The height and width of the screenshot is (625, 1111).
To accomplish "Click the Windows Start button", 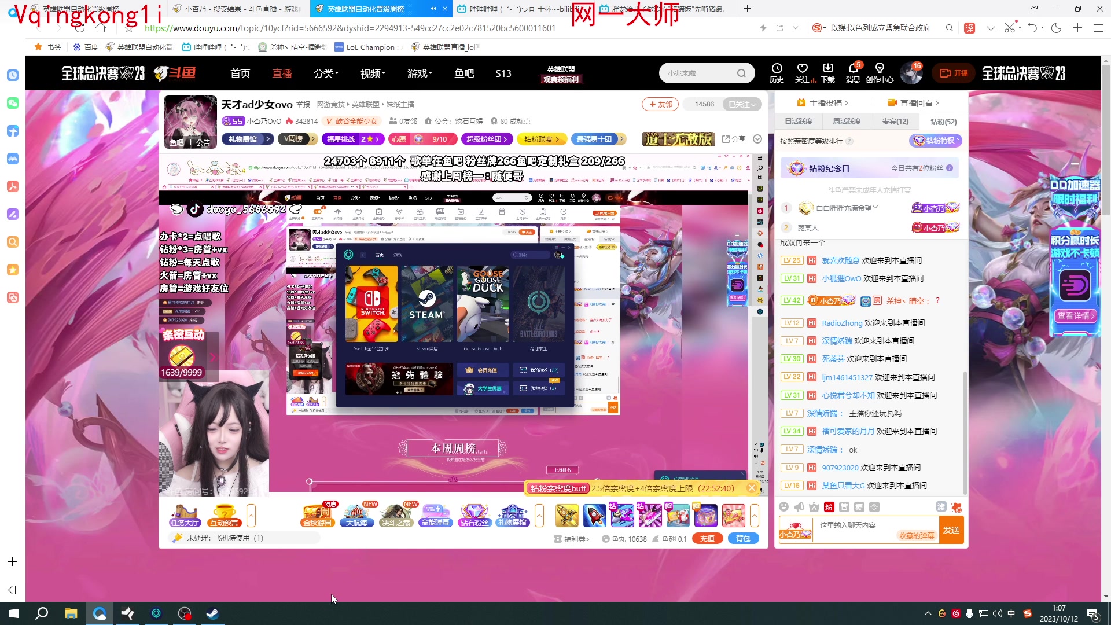I will point(14,613).
